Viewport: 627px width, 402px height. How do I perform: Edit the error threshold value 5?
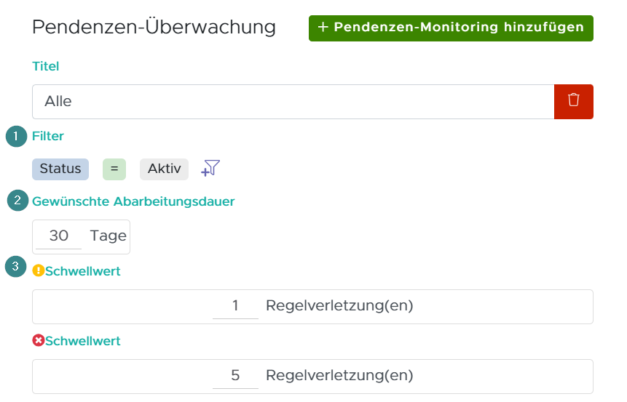(x=235, y=376)
